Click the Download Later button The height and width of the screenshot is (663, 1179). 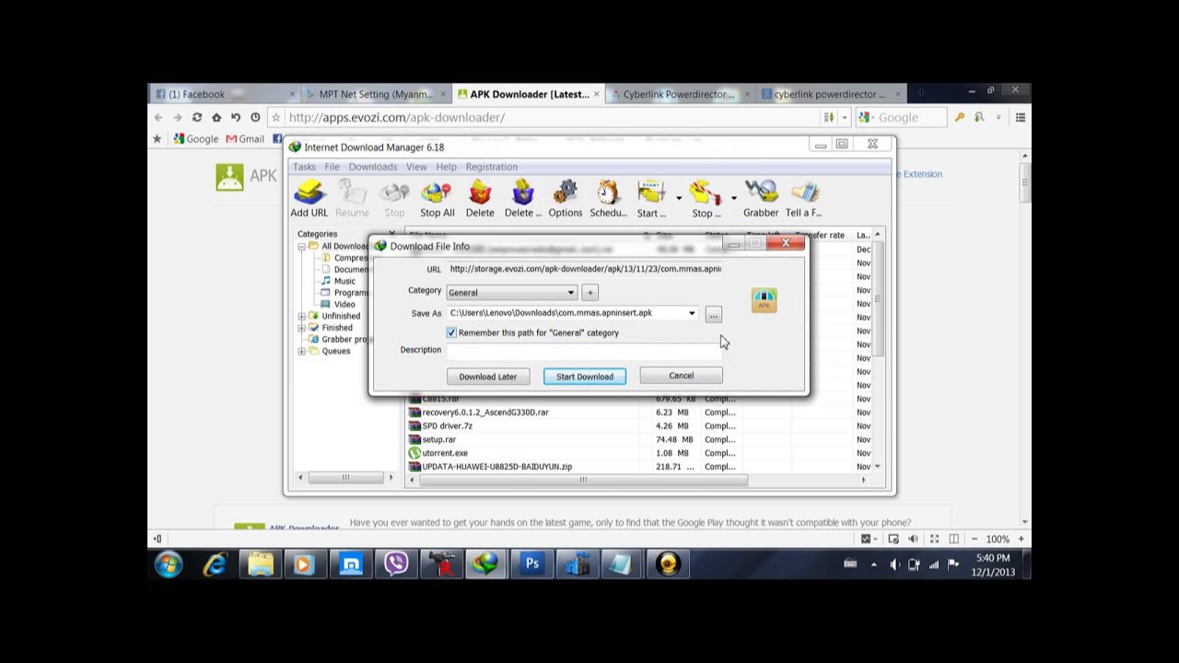point(488,377)
